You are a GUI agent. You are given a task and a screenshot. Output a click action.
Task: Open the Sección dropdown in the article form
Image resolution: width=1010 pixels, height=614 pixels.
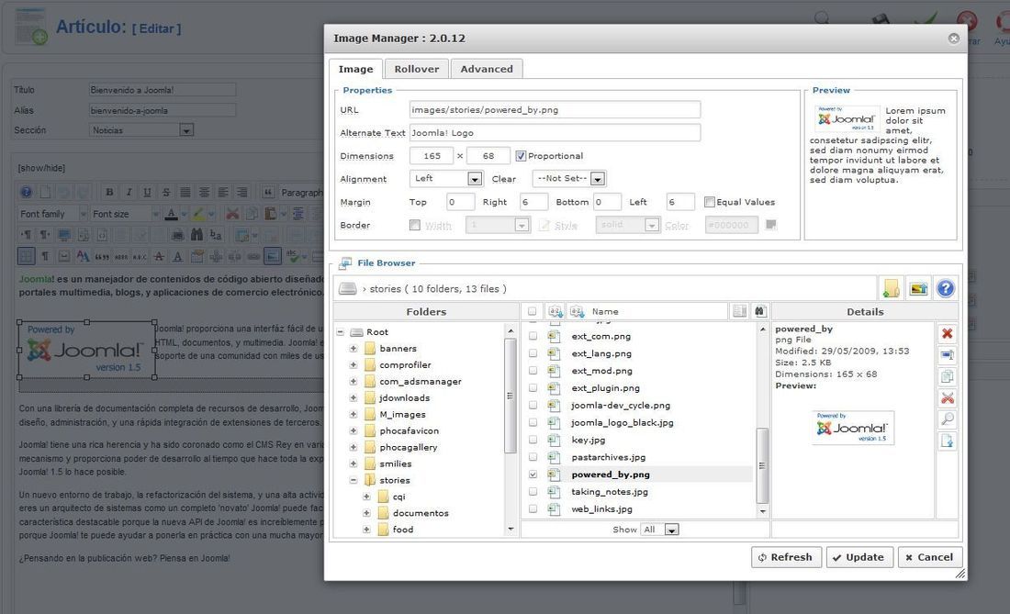tap(141, 130)
